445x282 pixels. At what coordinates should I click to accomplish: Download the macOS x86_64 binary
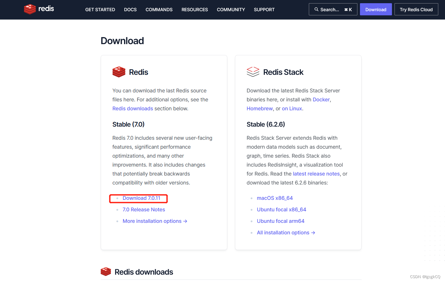[275, 198]
